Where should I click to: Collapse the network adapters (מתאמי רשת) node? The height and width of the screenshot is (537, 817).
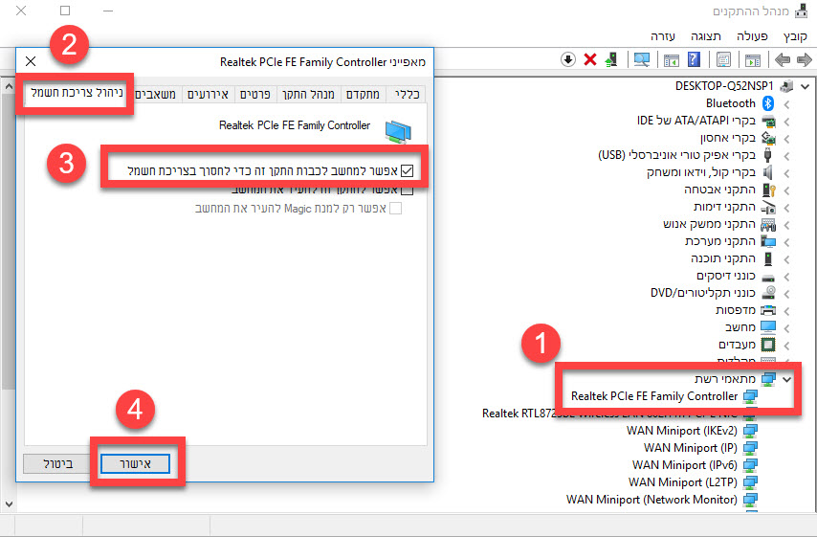[x=786, y=380]
